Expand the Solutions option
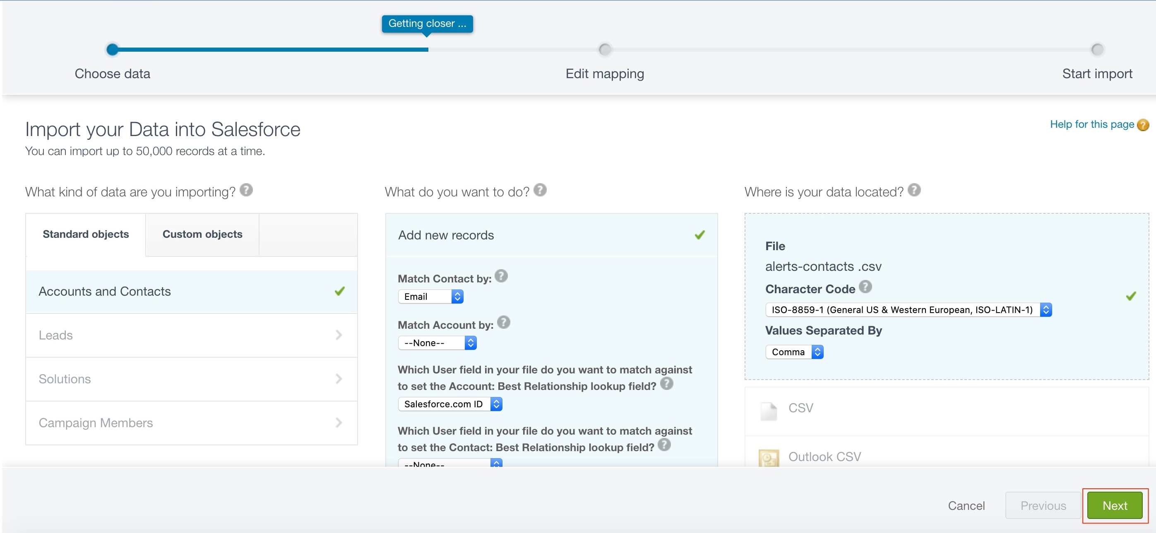Screen dimensions: 1156x533 click(191, 379)
